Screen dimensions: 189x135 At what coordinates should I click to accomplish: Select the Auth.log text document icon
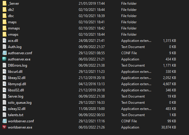point(4,47)
